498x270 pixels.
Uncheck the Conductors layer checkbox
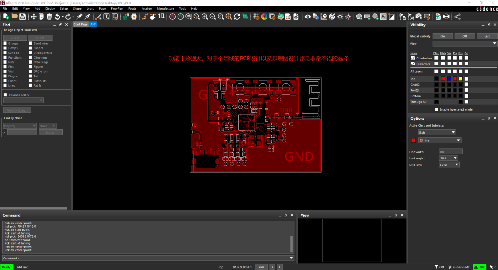pos(413,58)
